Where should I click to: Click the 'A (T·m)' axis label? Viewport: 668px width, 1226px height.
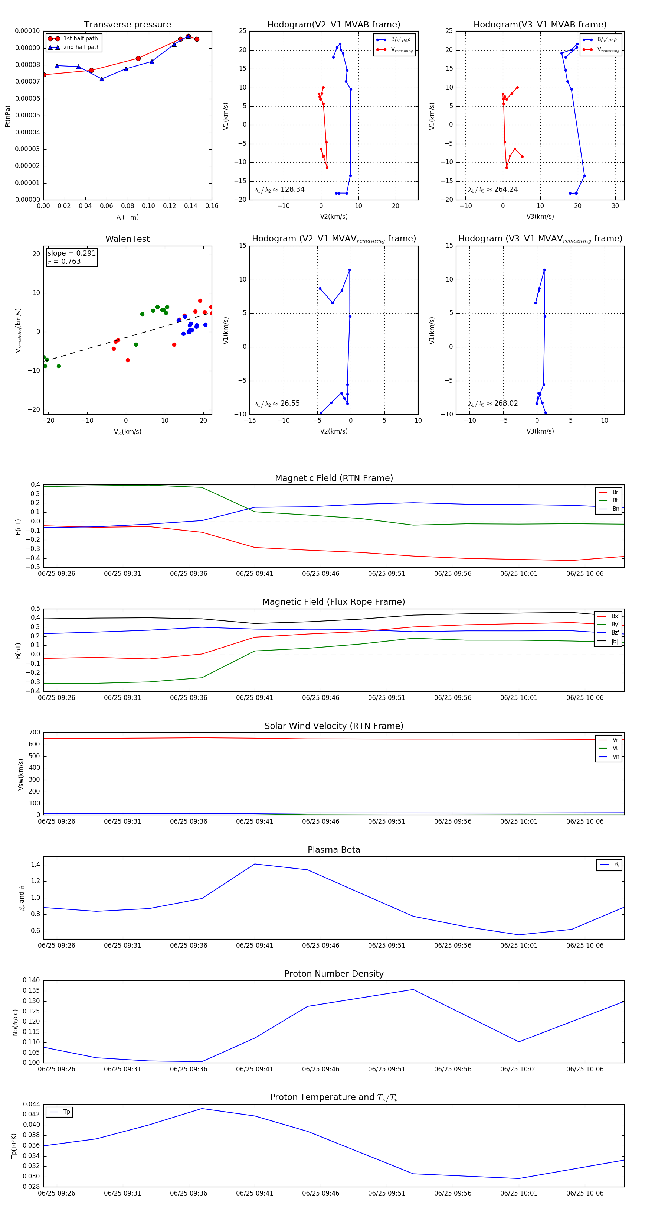[127, 217]
